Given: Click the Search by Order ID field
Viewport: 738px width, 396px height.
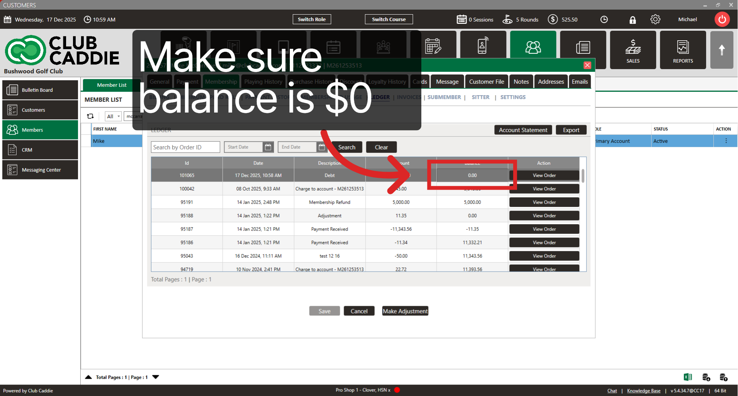Looking at the screenshot, I should point(185,147).
